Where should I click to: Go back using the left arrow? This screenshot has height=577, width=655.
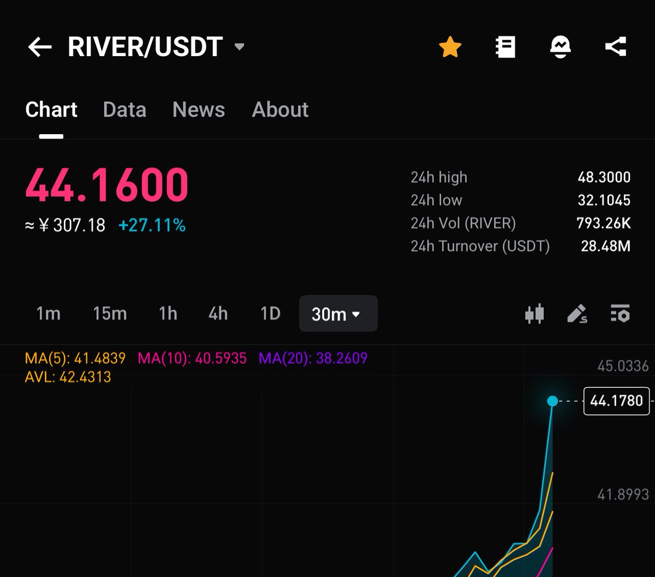pyautogui.click(x=40, y=47)
